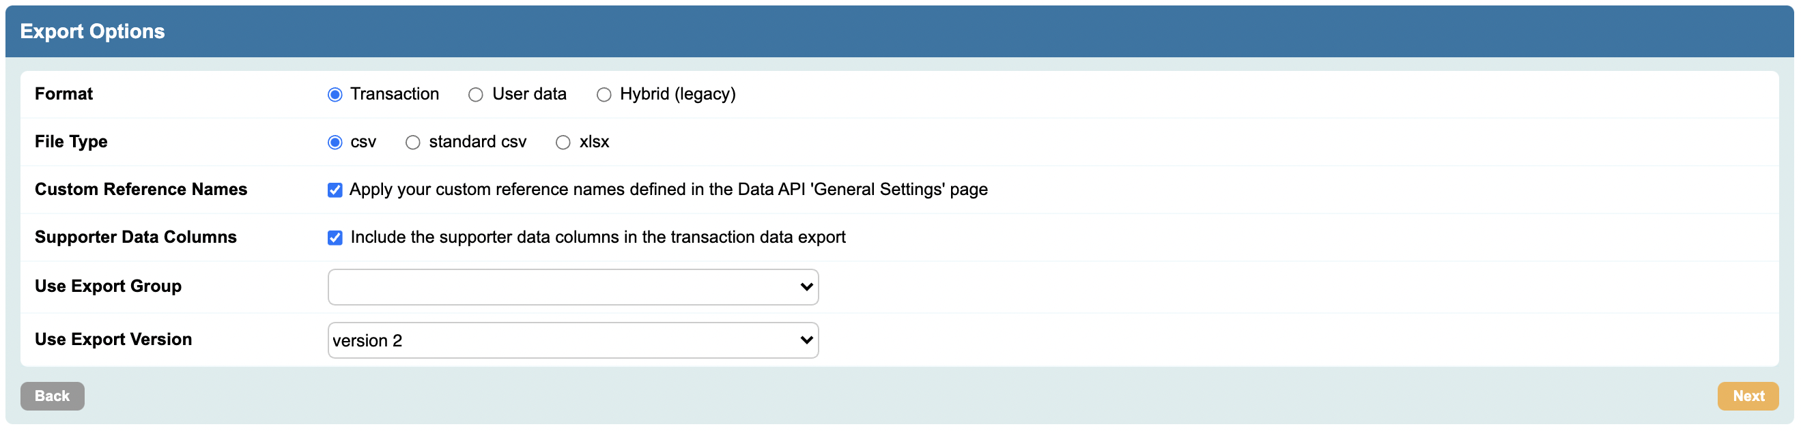The image size is (1801, 431).
Task: Expand the Use Export Version dropdown
Action: pos(573,340)
